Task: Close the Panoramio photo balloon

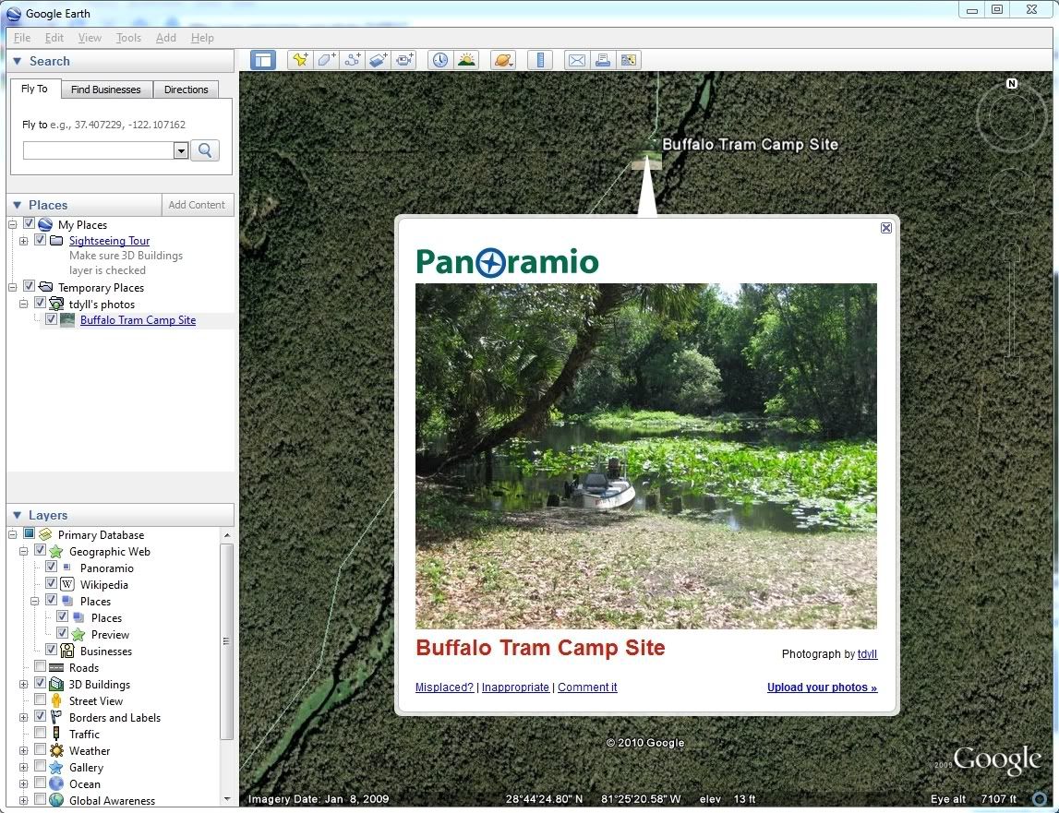Action: coord(886,228)
